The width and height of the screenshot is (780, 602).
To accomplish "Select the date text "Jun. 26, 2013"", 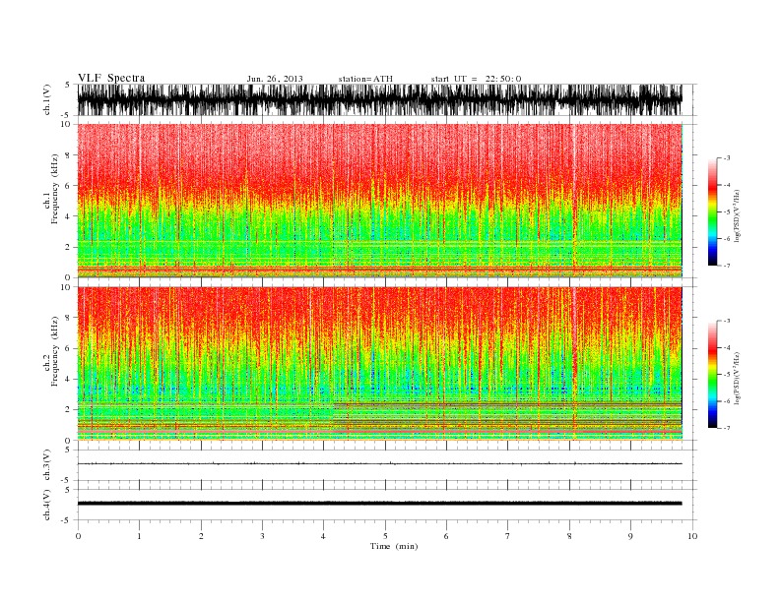I will [275, 79].
